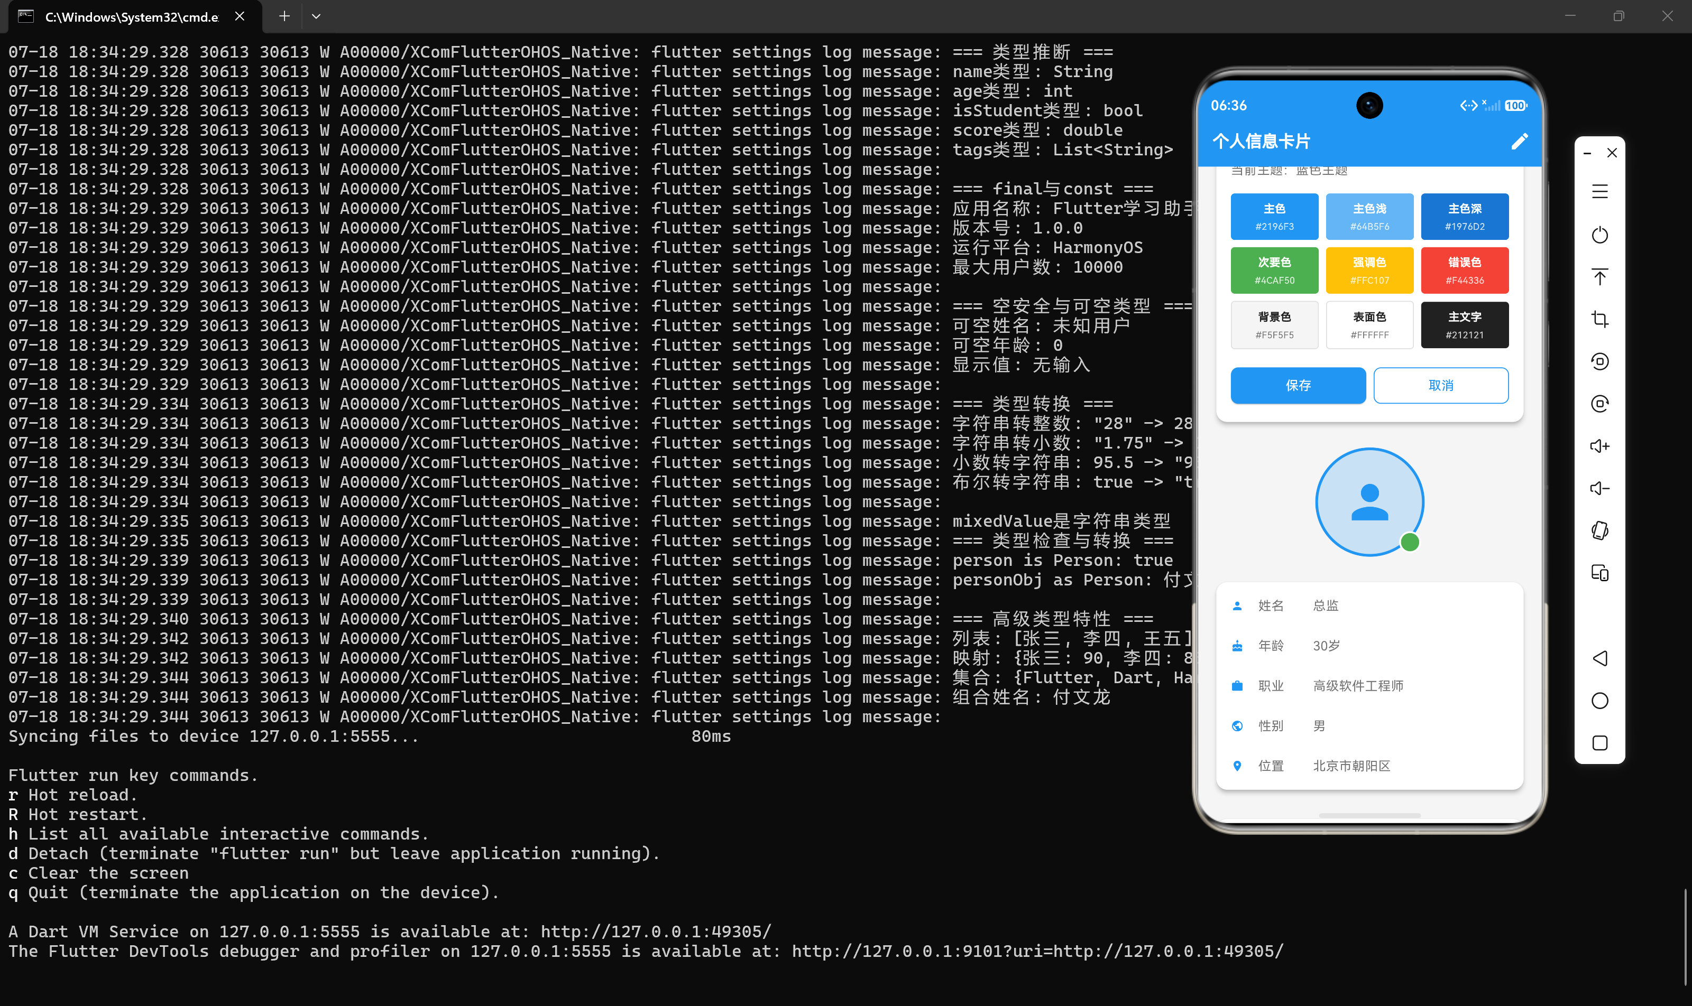Select the 主色 #2196F3 swatch
The width and height of the screenshot is (1692, 1006).
1274,217
